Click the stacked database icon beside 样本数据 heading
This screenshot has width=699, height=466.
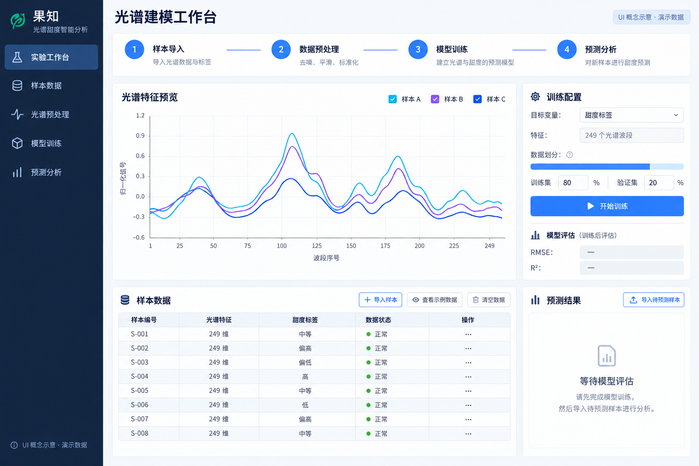click(x=125, y=300)
